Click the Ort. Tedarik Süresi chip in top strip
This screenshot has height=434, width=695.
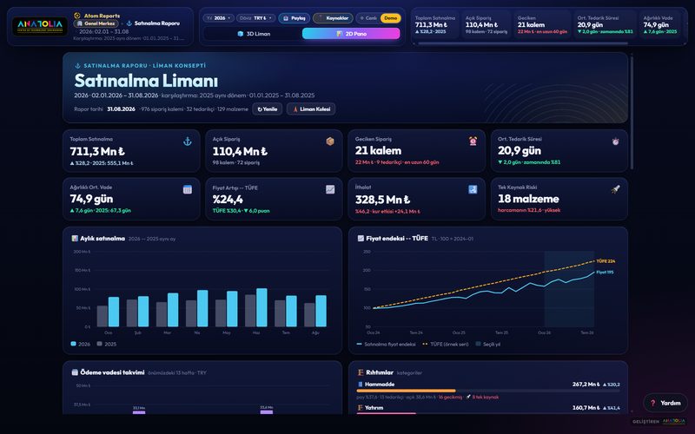click(x=605, y=25)
